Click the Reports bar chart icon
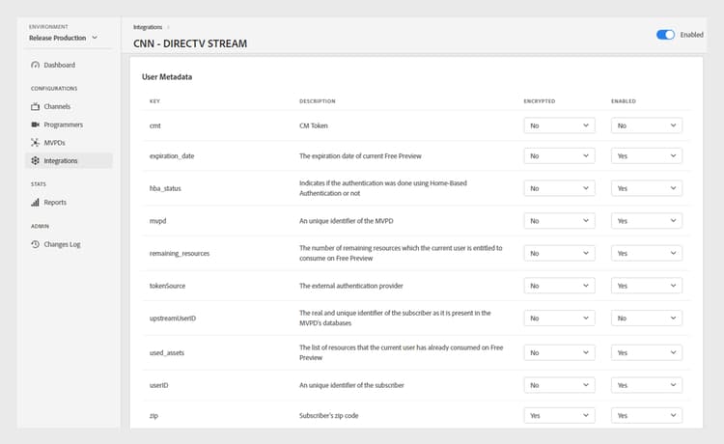The image size is (724, 444). point(36,203)
